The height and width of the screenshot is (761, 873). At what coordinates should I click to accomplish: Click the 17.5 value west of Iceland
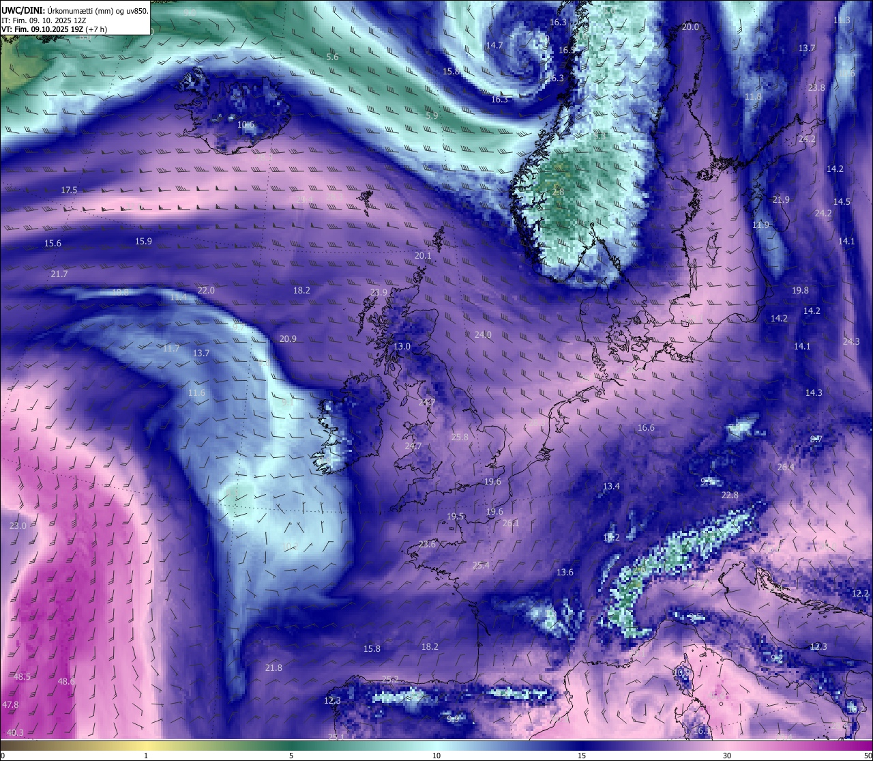coord(69,190)
